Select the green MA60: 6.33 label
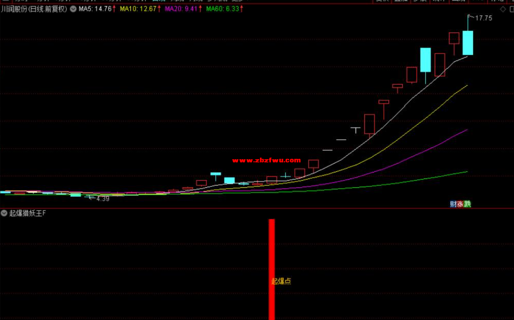The image size is (514, 320). coord(222,9)
